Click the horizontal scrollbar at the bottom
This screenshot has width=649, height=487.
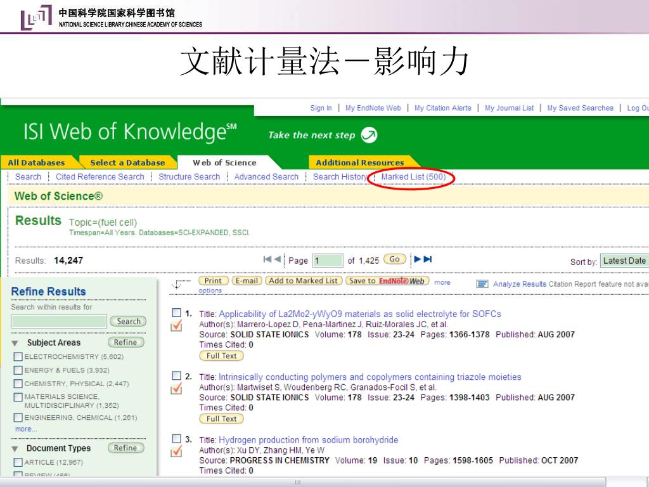pos(303,482)
